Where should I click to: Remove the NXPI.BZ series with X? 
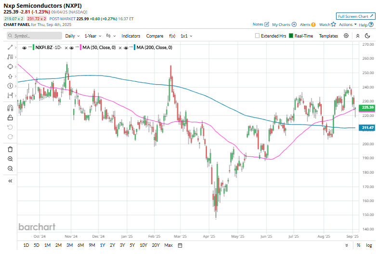pos(66,48)
